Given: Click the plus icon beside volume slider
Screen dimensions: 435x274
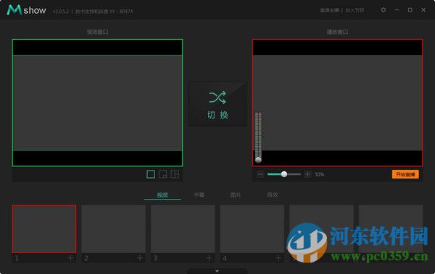Looking at the screenshot, I should pyautogui.click(x=307, y=174).
